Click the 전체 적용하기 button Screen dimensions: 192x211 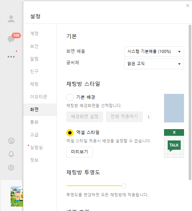click(x=124, y=117)
